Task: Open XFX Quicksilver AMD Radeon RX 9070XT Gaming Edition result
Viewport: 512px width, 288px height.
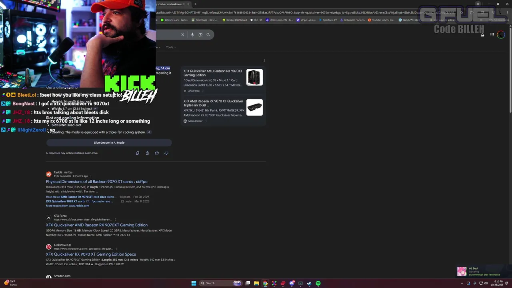Action: coord(97,225)
